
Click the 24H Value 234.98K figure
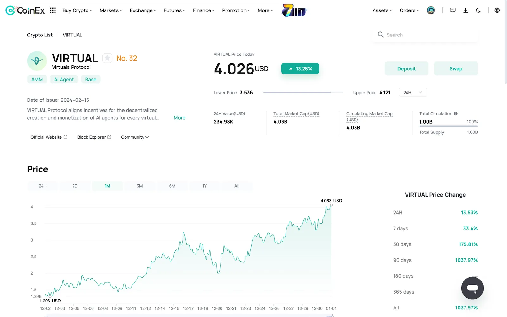point(223,121)
